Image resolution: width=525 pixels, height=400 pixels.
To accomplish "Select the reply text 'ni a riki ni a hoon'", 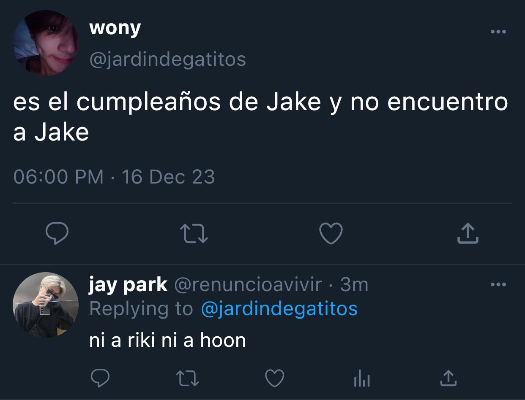I will (167, 340).
